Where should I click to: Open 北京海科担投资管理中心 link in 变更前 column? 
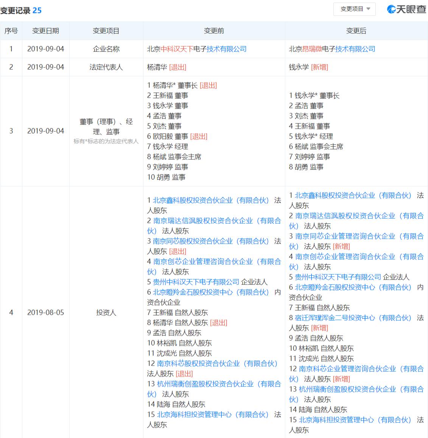212,415
